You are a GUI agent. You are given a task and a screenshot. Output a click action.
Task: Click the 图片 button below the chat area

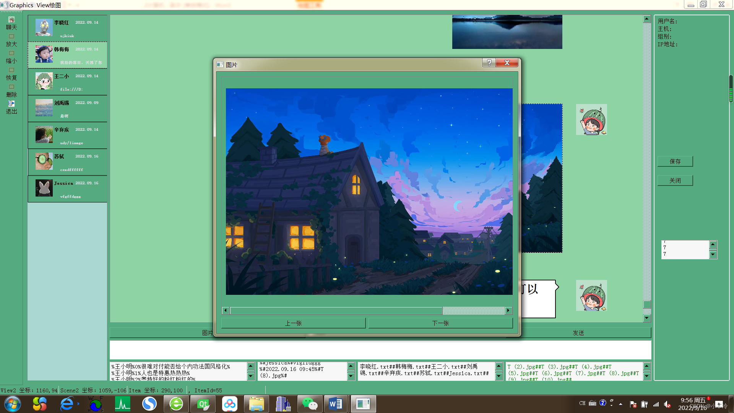(208, 333)
